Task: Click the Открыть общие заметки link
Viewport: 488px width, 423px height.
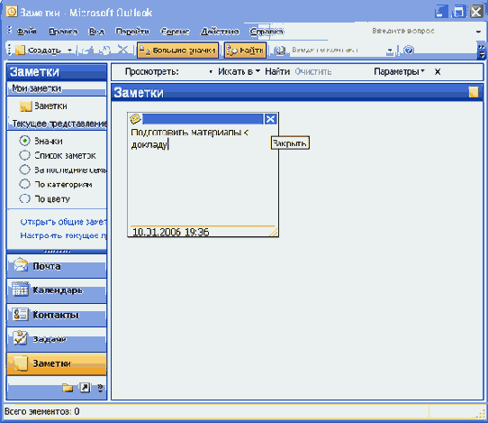Action: click(63, 222)
